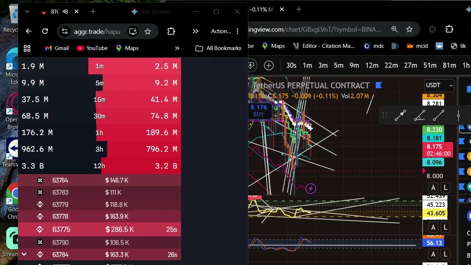Open the mdc bookmark
The height and width of the screenshot is (265, 471).
click(x=374, y=46)
